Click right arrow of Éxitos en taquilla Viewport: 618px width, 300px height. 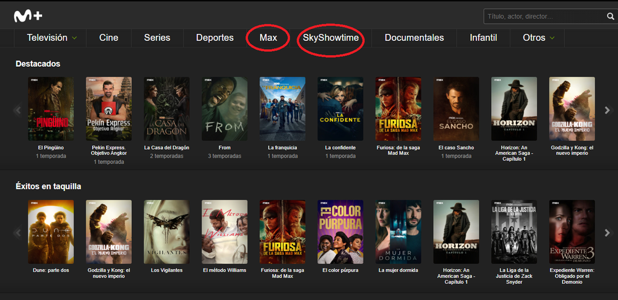tap(607, 233)
